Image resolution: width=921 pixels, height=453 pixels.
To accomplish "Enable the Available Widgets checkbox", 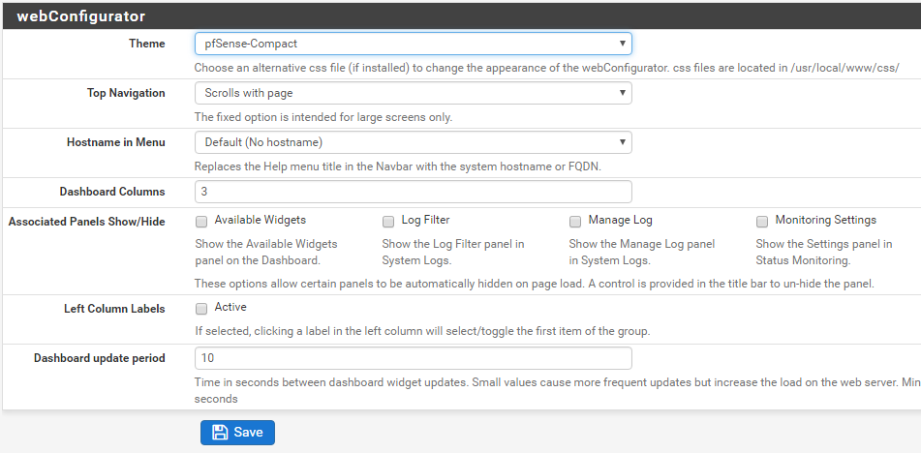I will coord(201,222).
